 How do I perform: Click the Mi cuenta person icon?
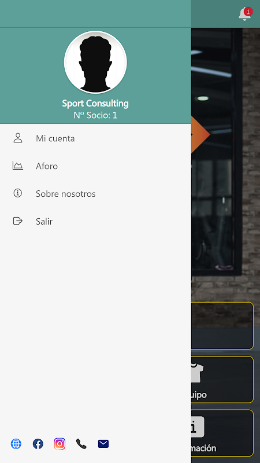(x=18, y=138)
